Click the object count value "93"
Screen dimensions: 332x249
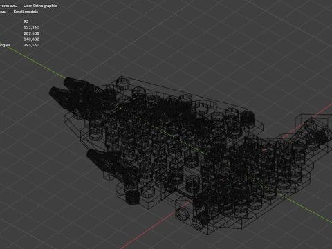[x=26, y=21]
